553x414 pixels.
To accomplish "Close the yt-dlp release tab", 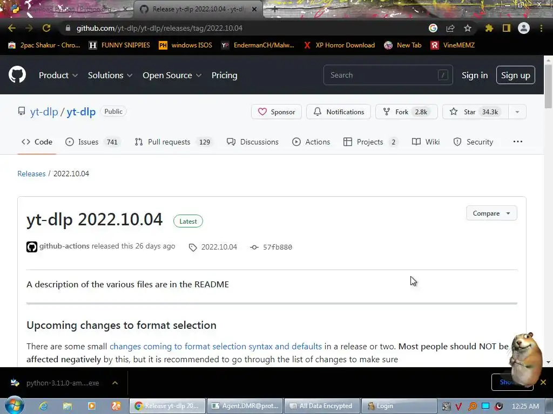I will [254, 9].
